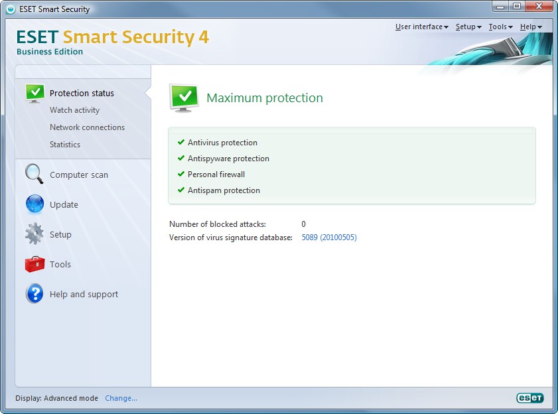The height and width of the screenshot is (414, 558).
Task: Maximize the ESET Smart Security window
Action: [517, 7]
